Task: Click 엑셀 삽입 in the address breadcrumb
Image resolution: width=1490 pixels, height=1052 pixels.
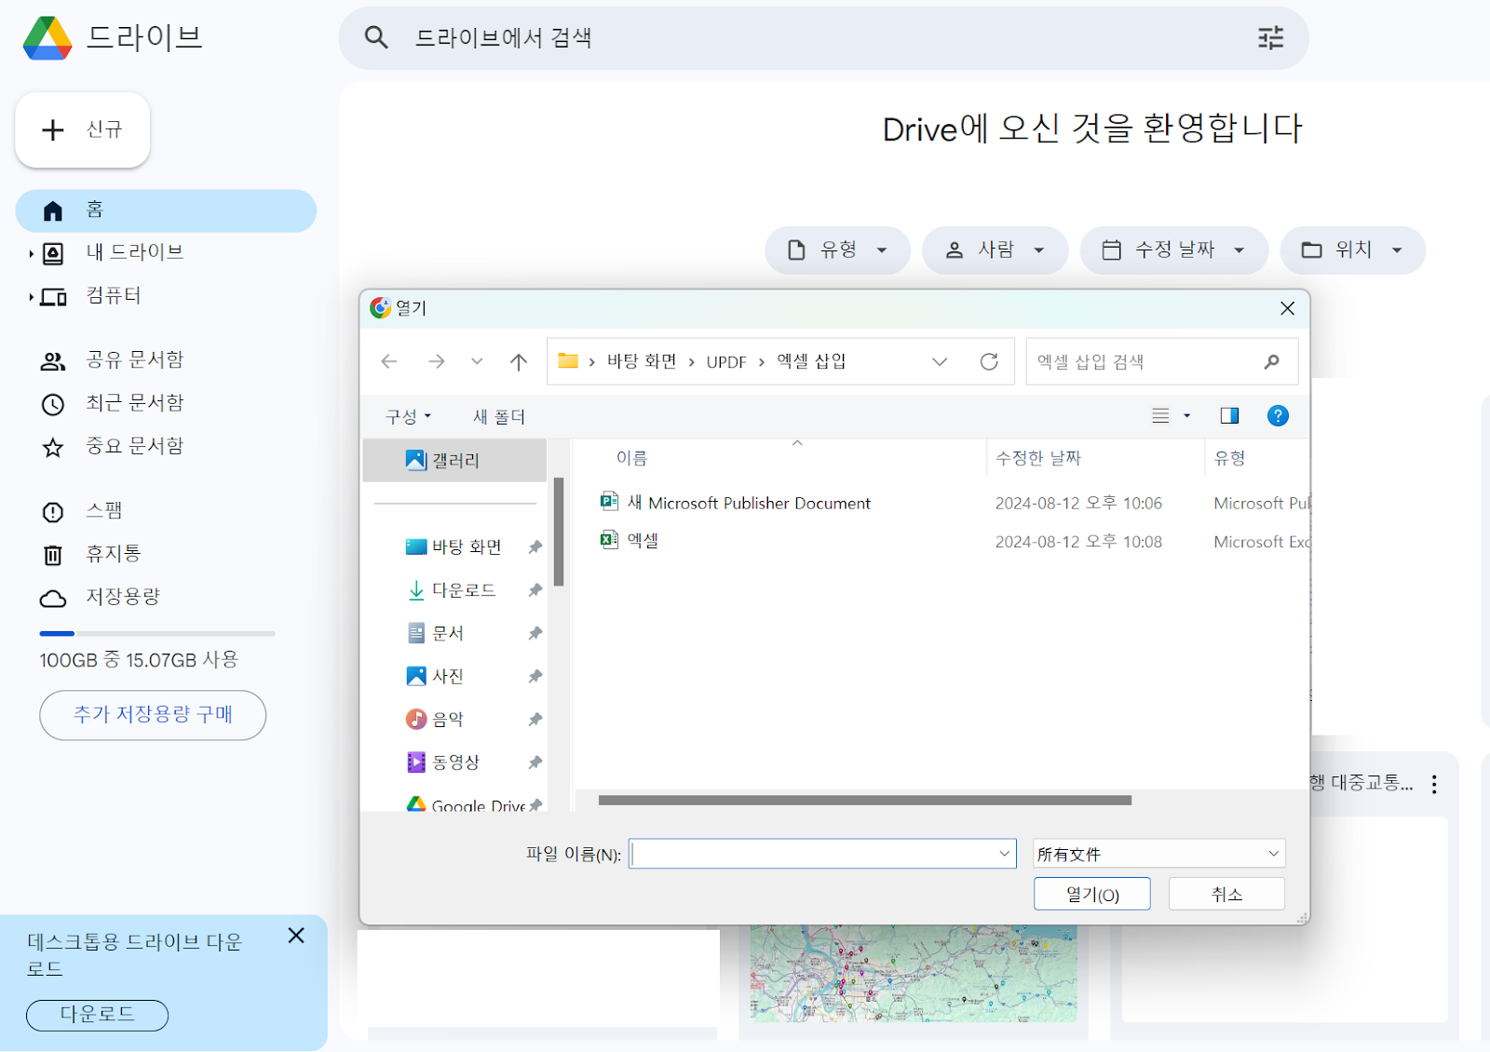Action: 811,362
